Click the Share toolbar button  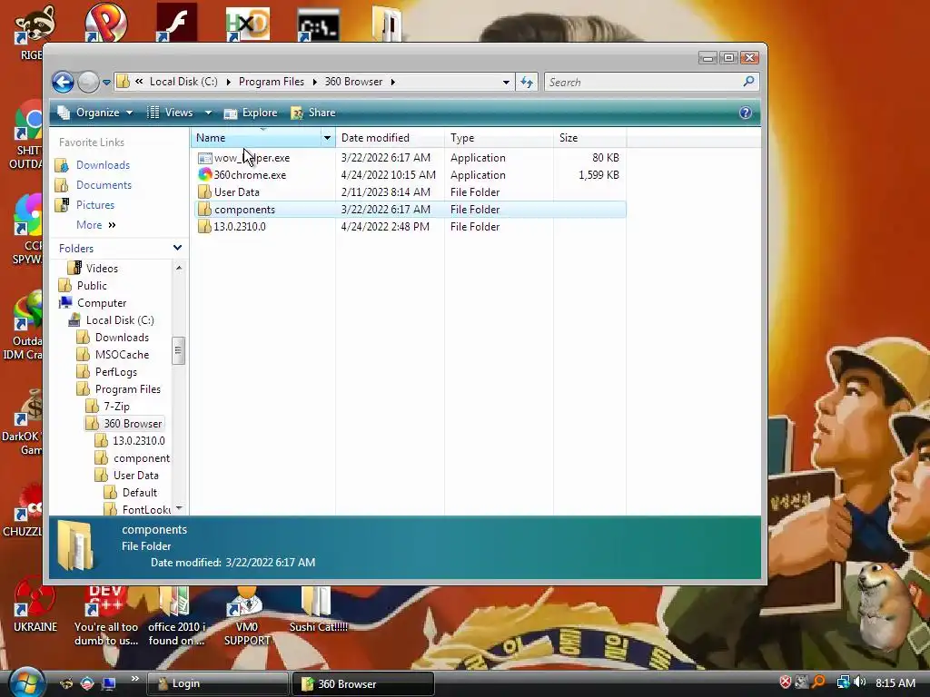[x=313, y=113]
